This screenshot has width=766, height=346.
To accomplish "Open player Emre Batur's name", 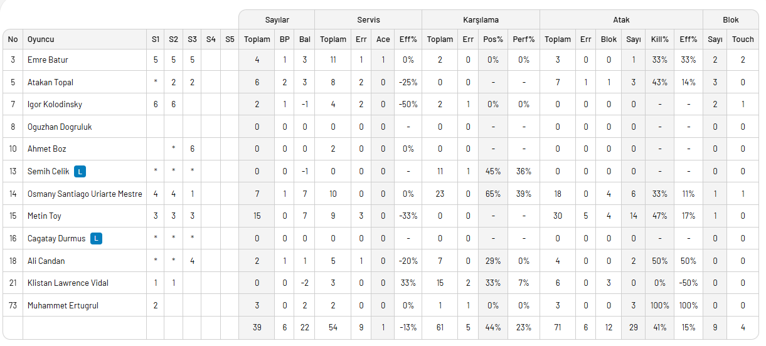I will pos(48,60).
